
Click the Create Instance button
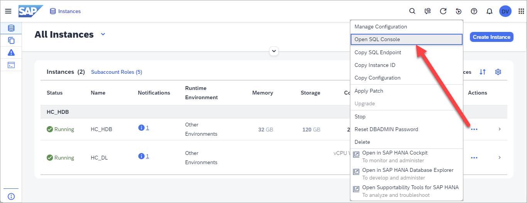tap(492, 37)
